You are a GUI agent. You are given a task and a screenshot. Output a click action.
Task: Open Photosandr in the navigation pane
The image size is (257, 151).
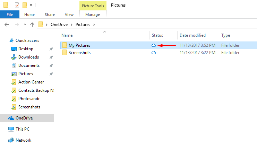point(29,99)
